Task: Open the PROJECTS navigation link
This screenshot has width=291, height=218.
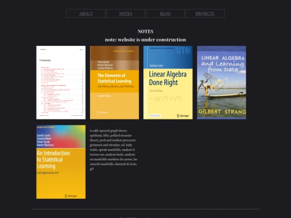Action: 205,13
